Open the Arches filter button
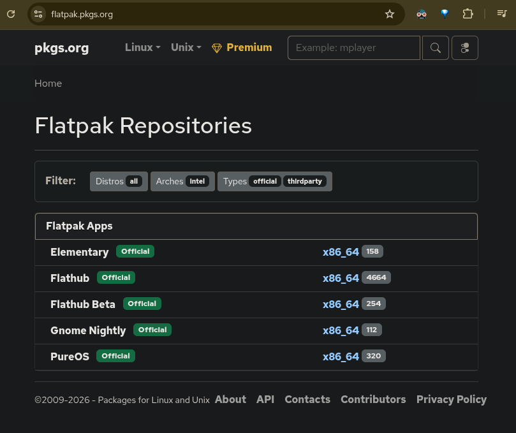Viewport: 516px width, 433px height. (x=182, y=181)
